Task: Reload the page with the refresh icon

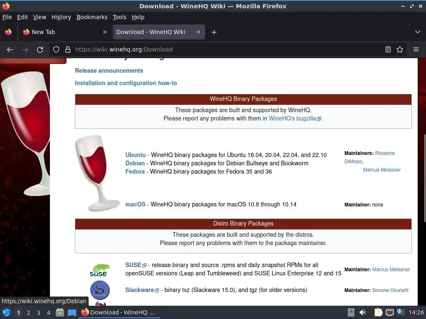Action: (x=40, y=49)
